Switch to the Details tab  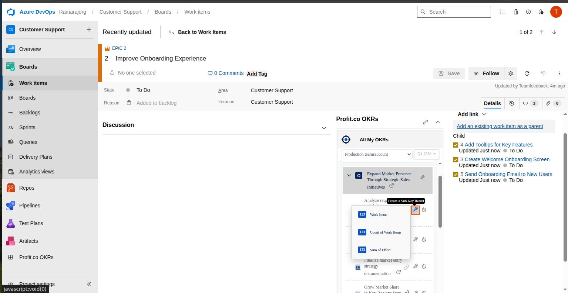click(492, 103)
